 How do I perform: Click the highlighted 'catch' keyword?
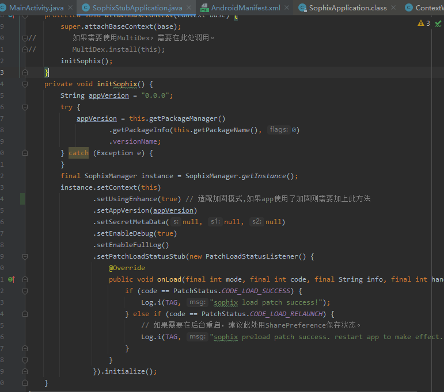78,153
